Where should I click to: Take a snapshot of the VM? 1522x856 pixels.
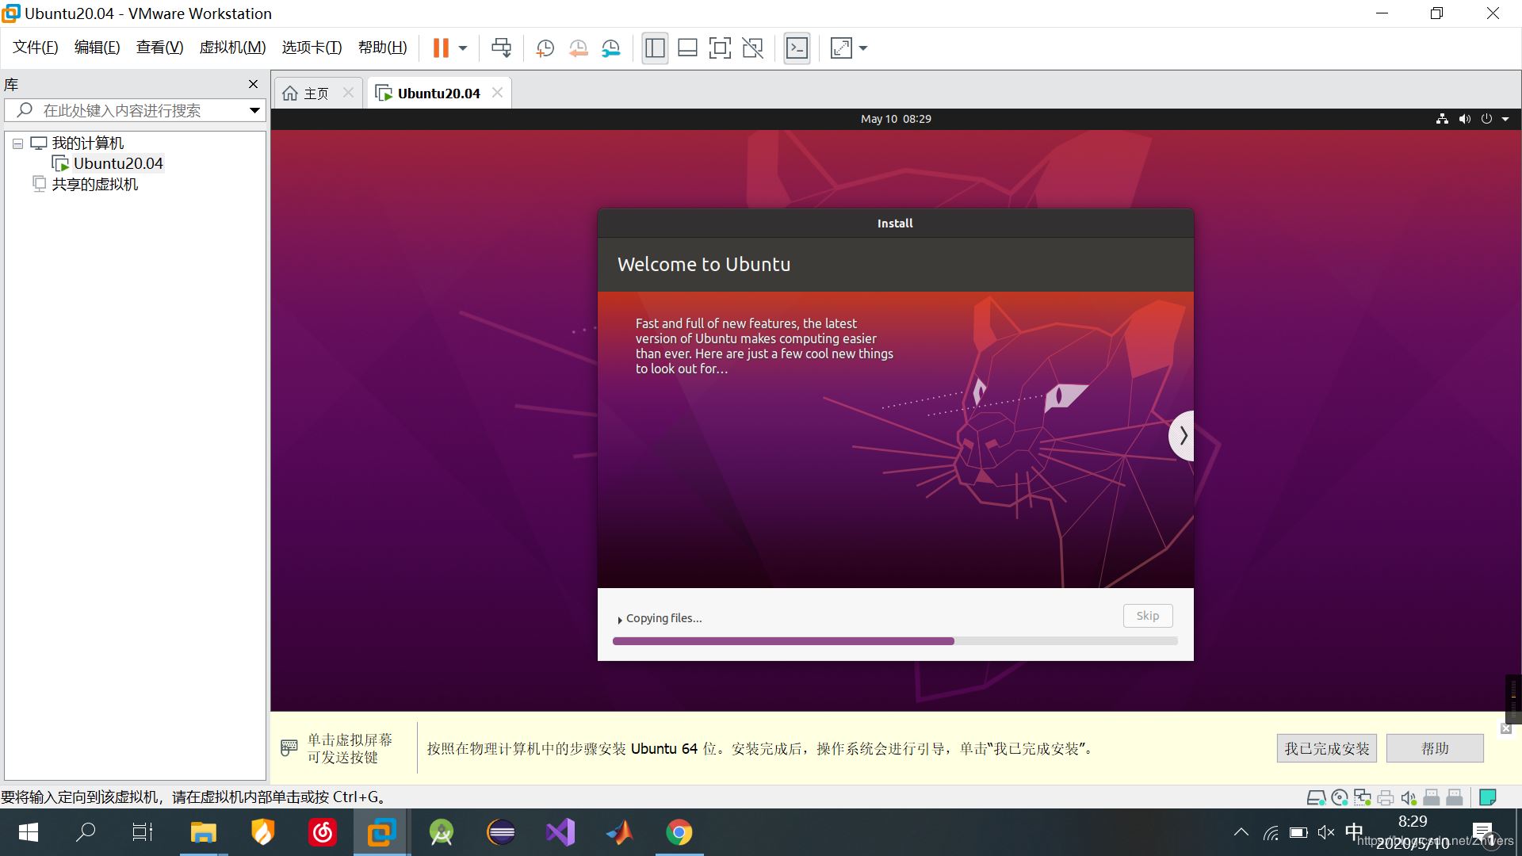(x=545, y=48)
